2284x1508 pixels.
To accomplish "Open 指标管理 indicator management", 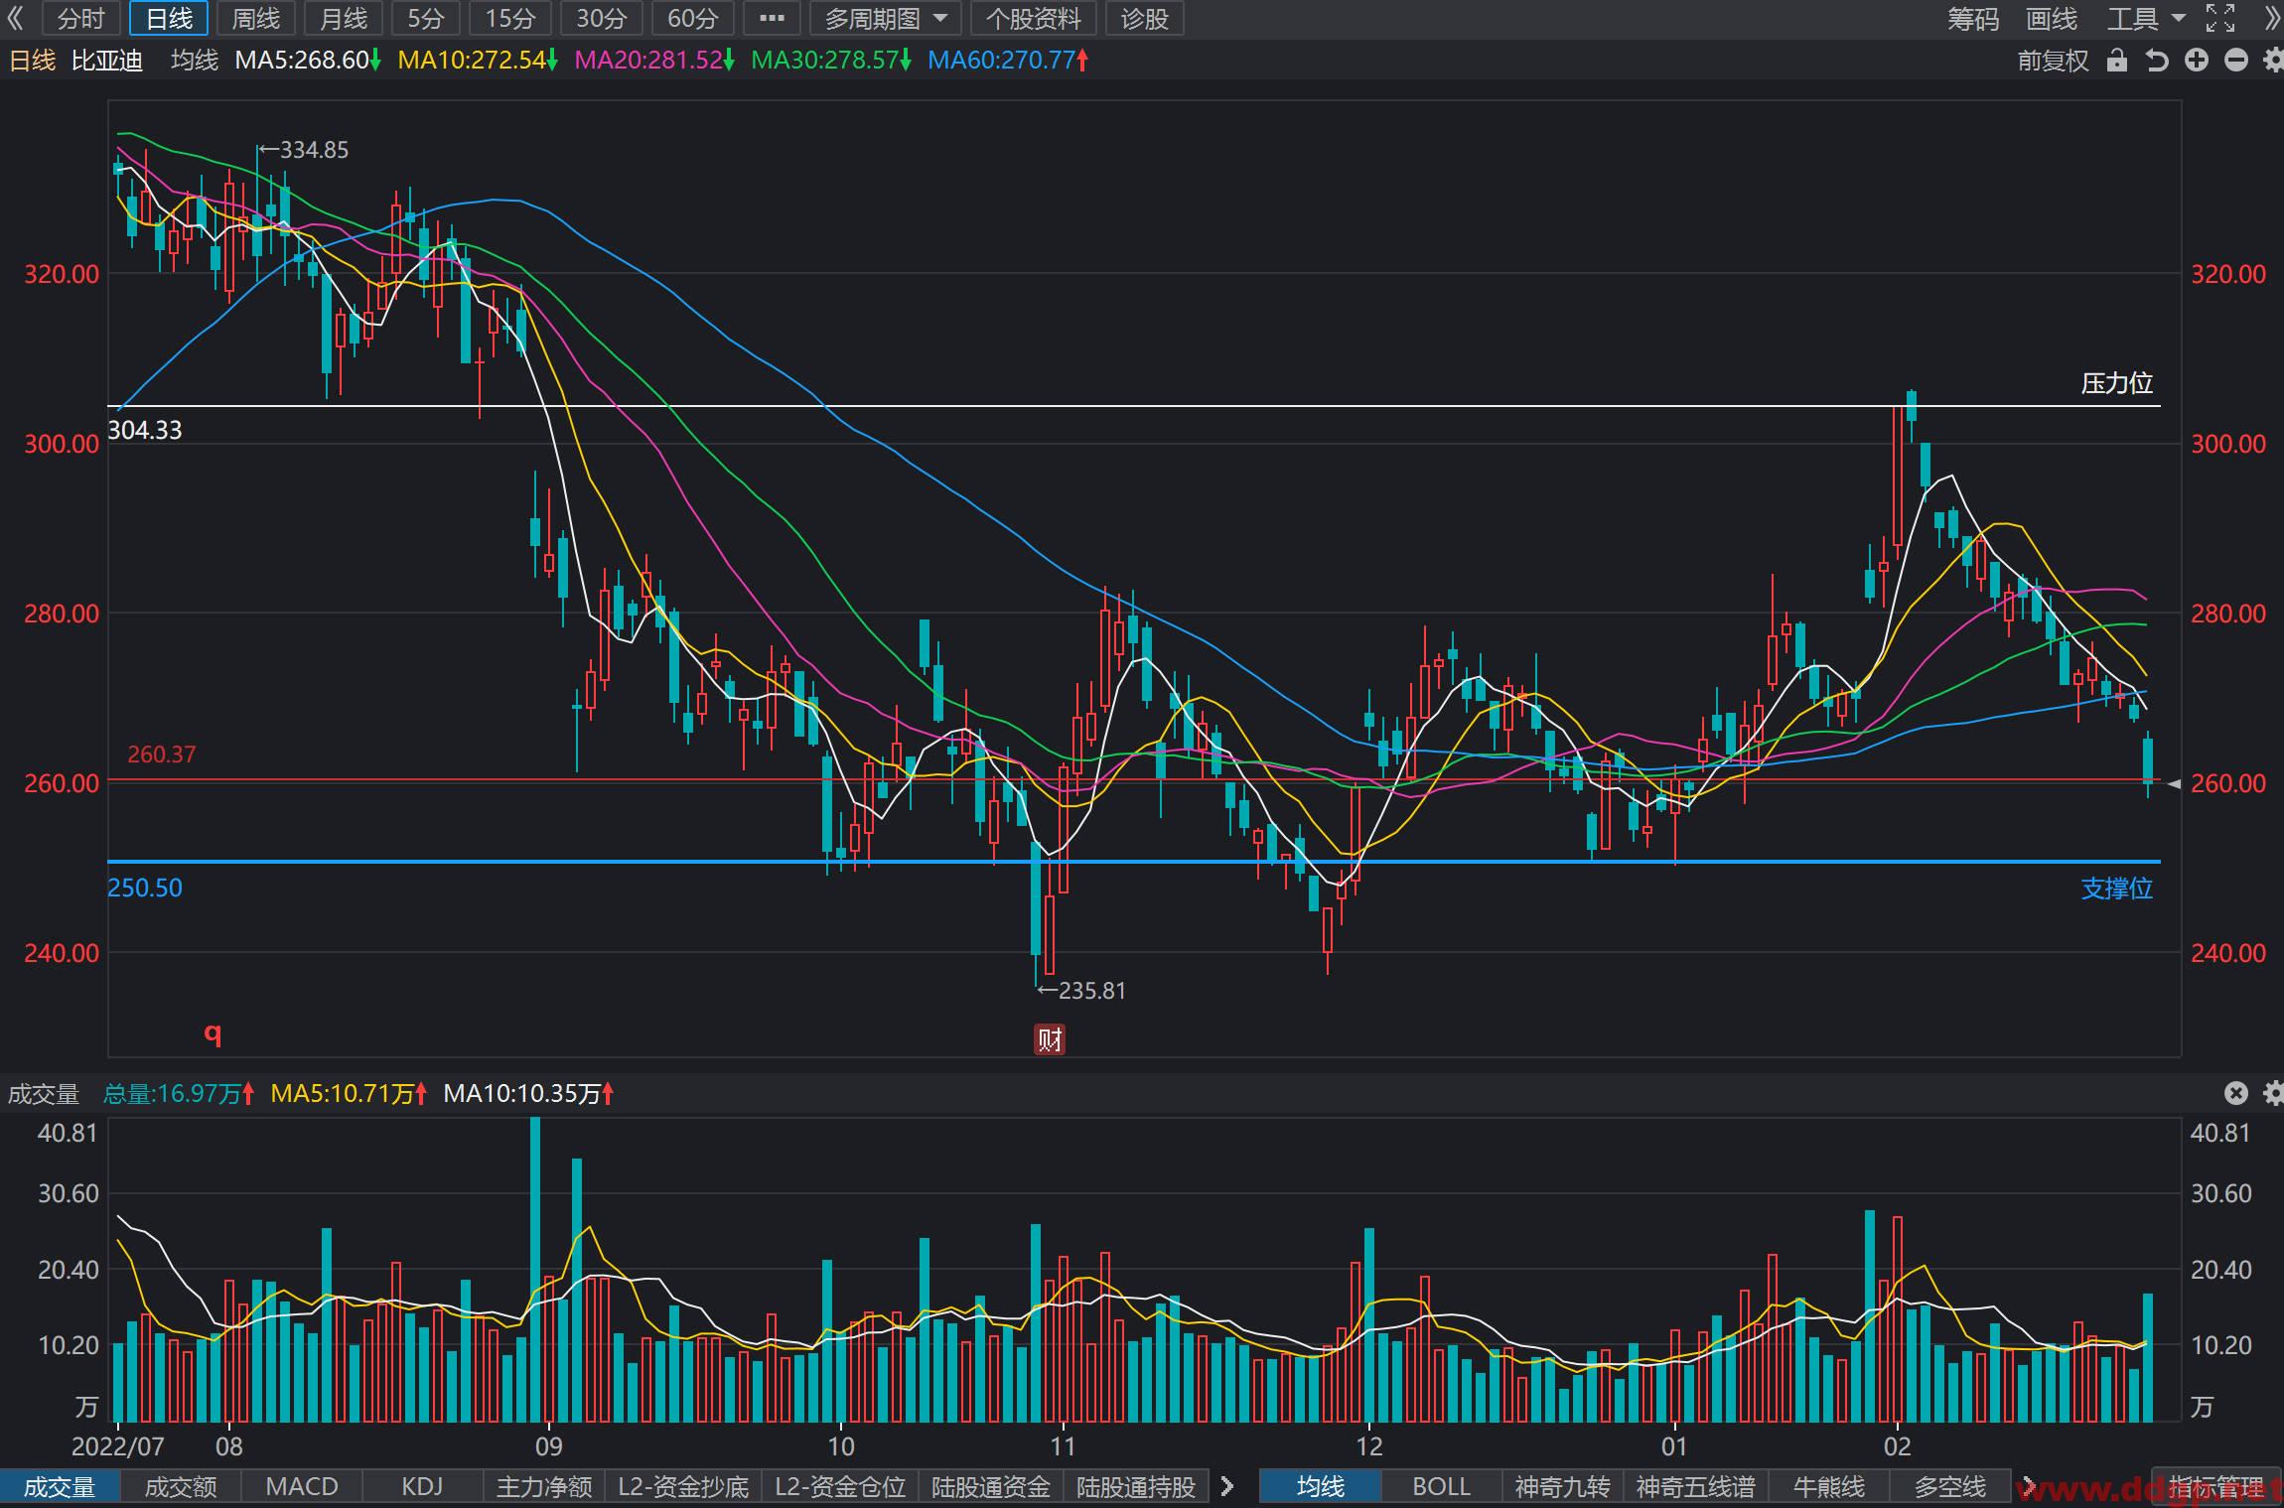I will 2216,1486.
